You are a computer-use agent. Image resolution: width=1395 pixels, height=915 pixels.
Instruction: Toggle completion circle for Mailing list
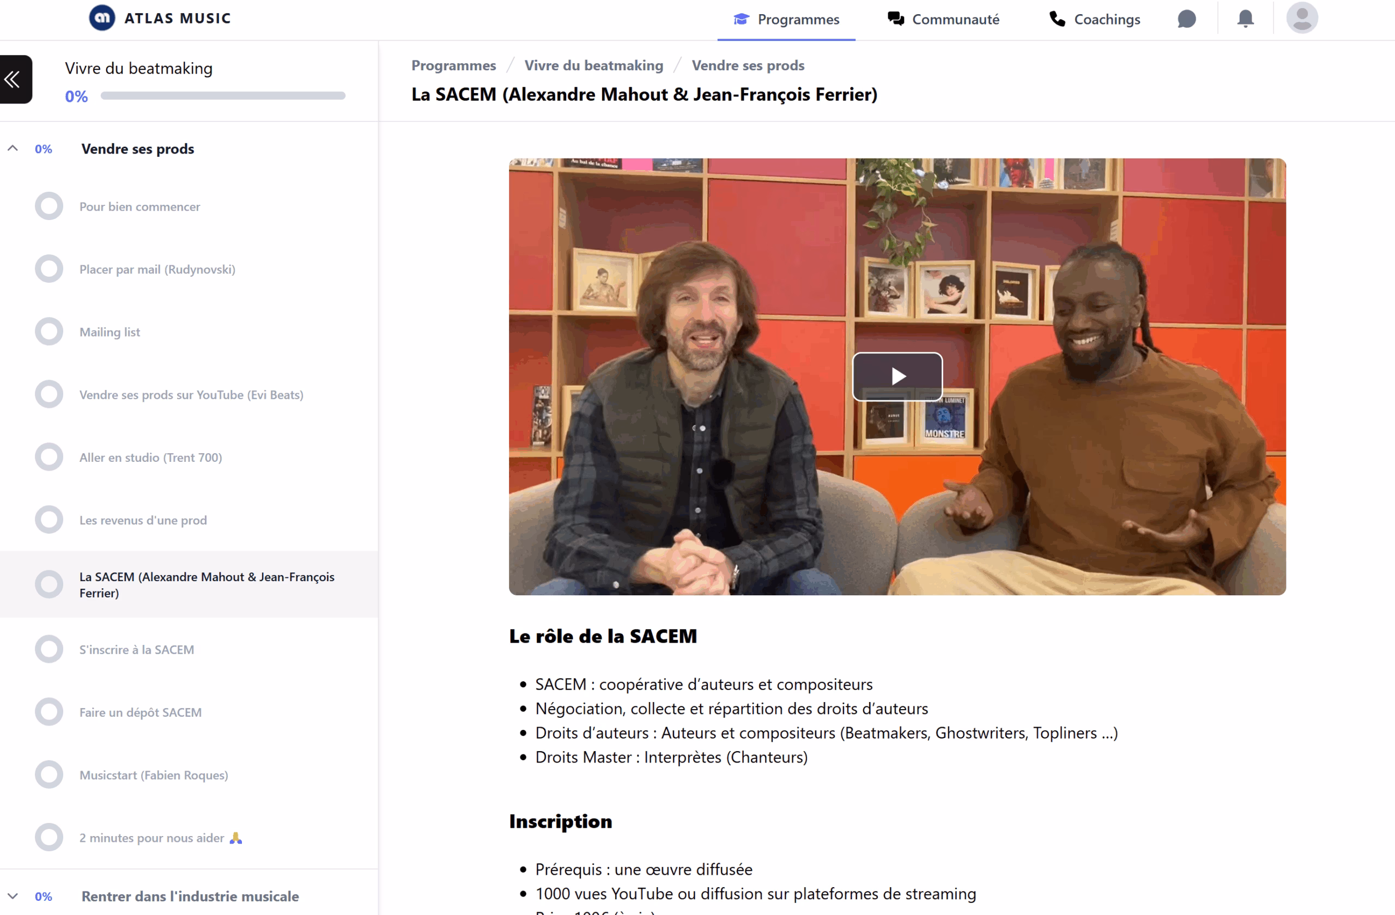49,332
